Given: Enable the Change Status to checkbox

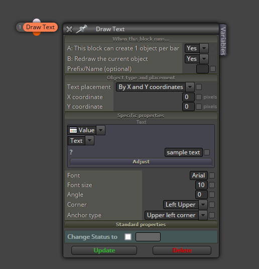Looking at the screenshot, I should click(x=128, y=237).
